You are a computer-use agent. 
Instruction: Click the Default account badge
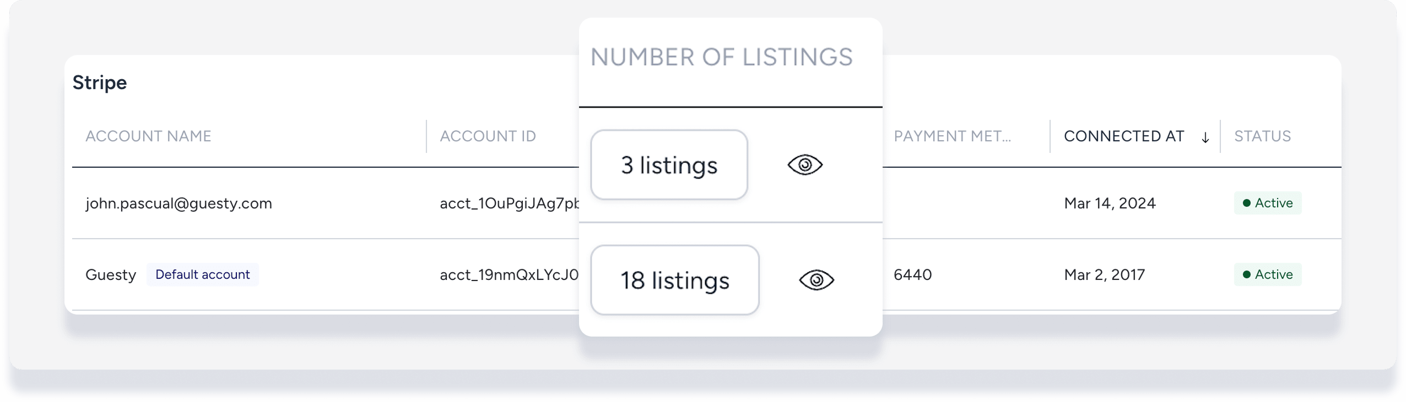pos(202,274)
